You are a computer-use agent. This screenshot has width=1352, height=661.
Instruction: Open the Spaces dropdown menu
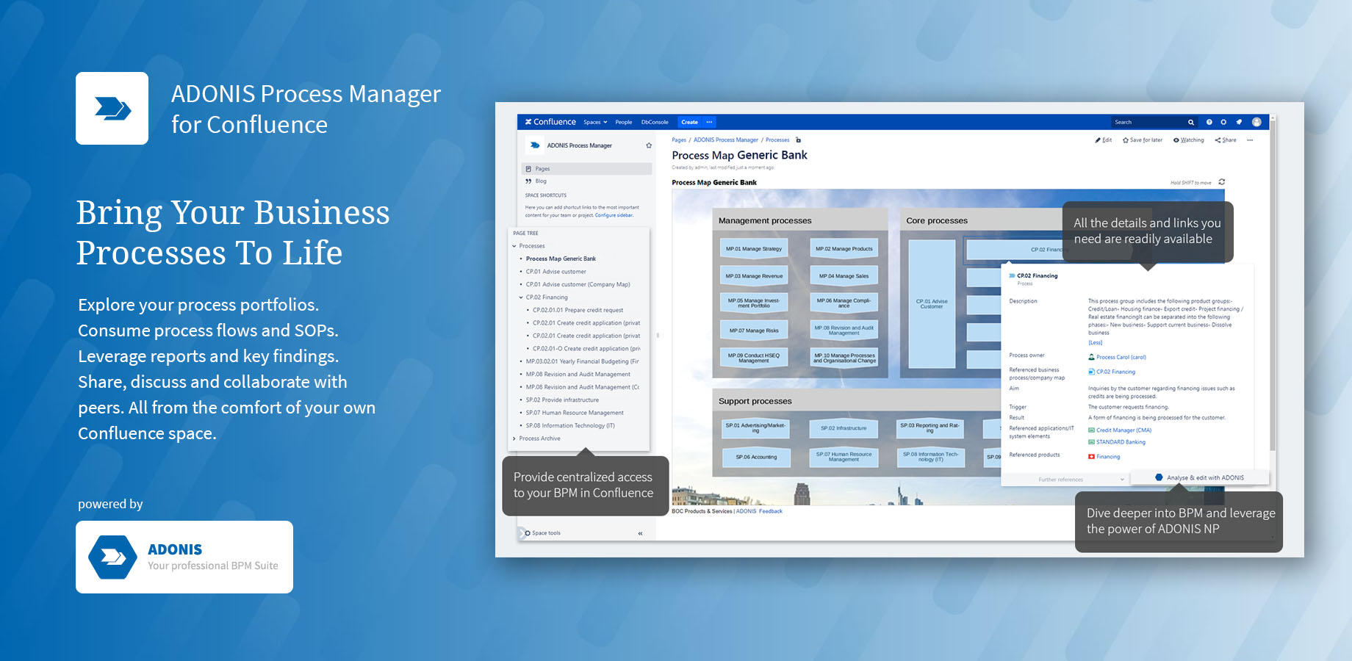(x=594, y=122)
